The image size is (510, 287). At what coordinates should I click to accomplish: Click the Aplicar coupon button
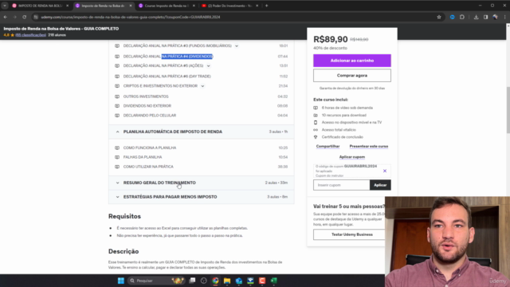pyautogui.click(x=380, y=185)
